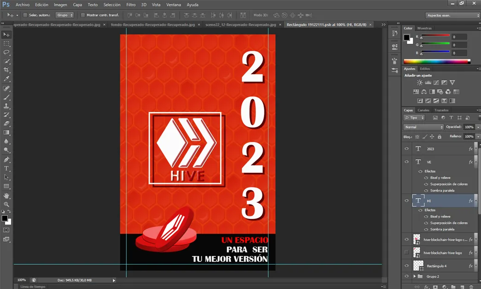Select the Crop tool
The image size is (481, 289).
(6, 70)
